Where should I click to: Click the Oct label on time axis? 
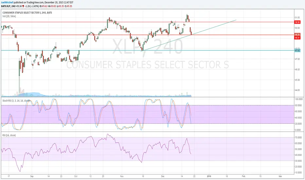click(76, 176)
